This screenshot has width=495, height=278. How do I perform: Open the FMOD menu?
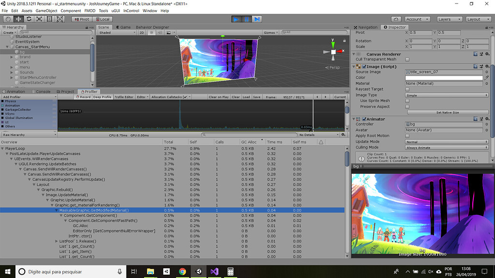pos(90,10)
